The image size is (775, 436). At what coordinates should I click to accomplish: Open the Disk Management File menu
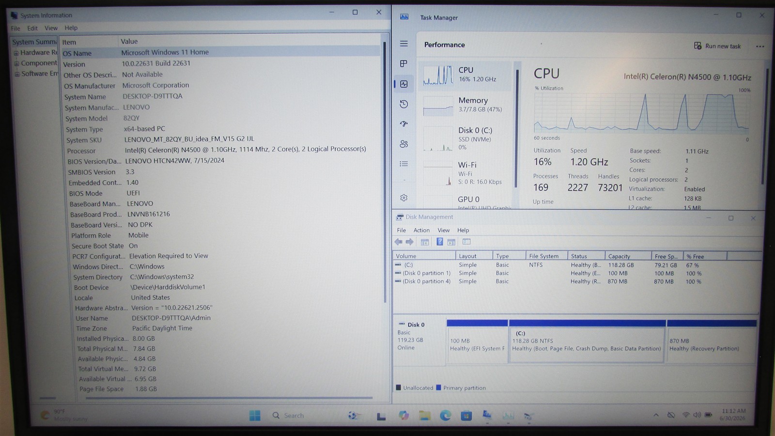click(402, 230)
